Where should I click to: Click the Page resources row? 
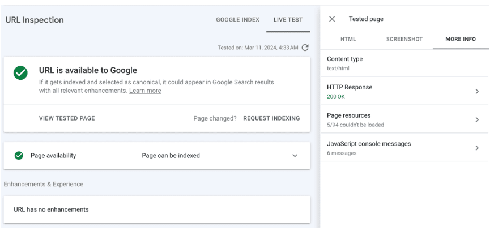404,119
